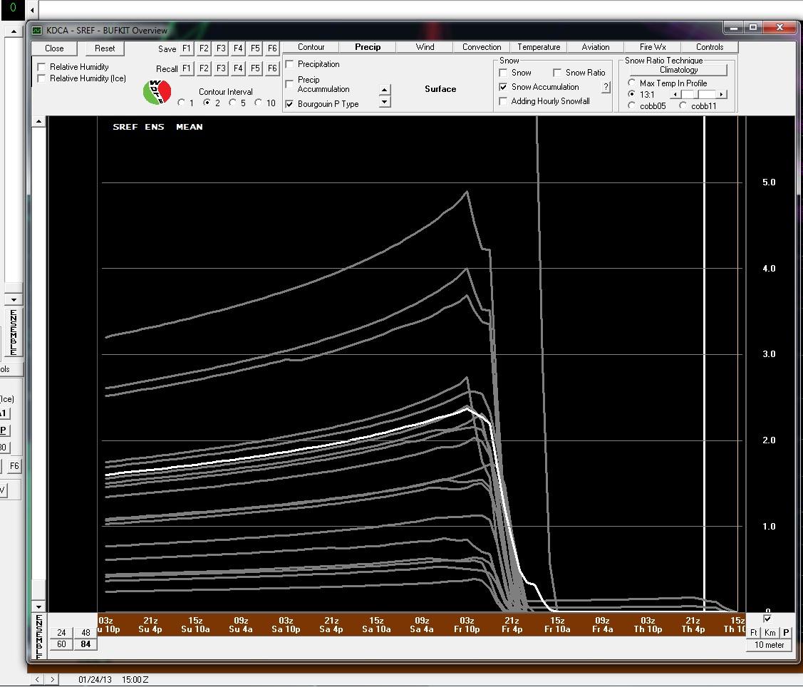Switch to the Convection tab
The width and height of the screenshot is (803, 687).
[482, 47]
